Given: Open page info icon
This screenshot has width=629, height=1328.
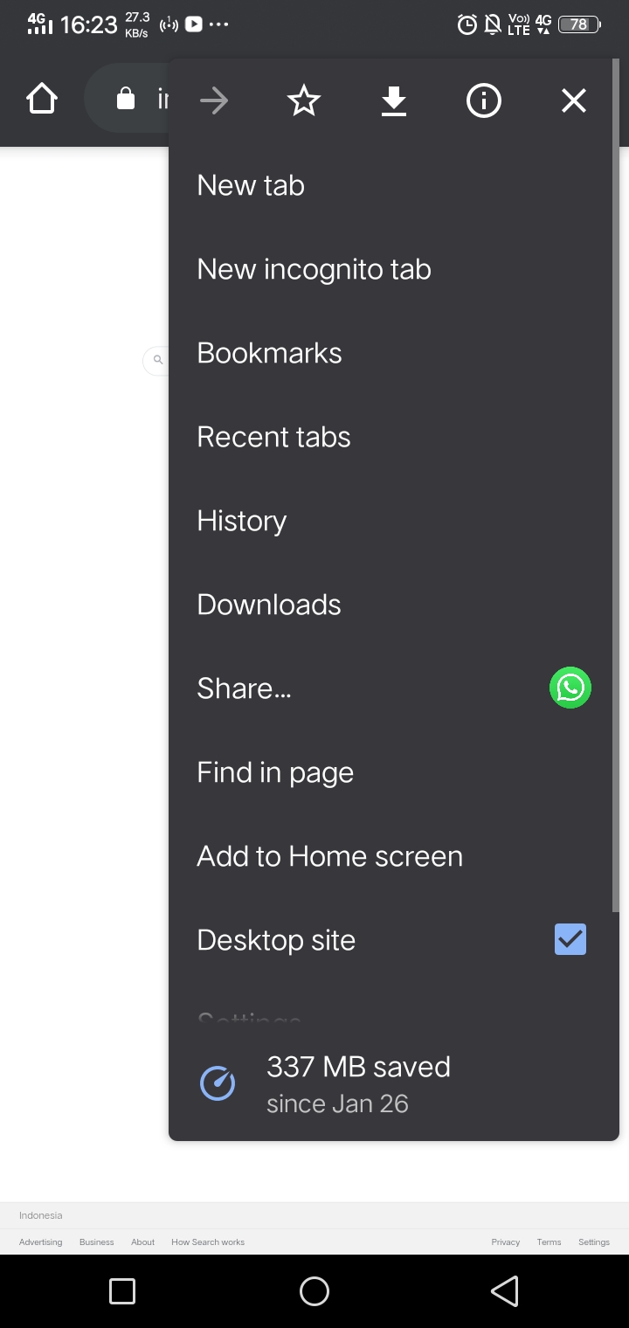Looking at the screenshot, I should [x=483, y=101].
